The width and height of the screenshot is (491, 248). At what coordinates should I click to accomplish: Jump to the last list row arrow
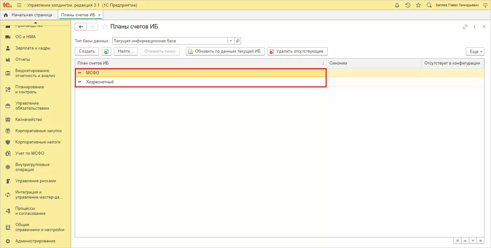pos(480,241)
